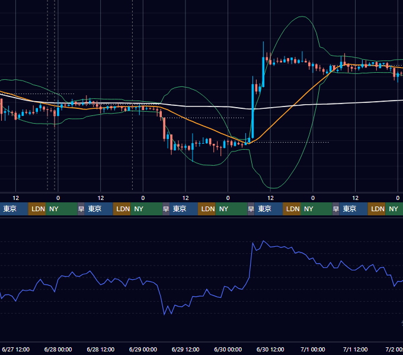Click the NY session block spanning 6/29 00:00
The width and height of the screenshot is (403, 355).
[146, 209]
